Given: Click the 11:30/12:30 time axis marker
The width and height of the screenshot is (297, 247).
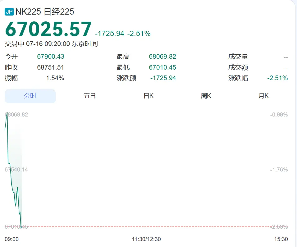Looking at the screenshot, I should 146,239.
